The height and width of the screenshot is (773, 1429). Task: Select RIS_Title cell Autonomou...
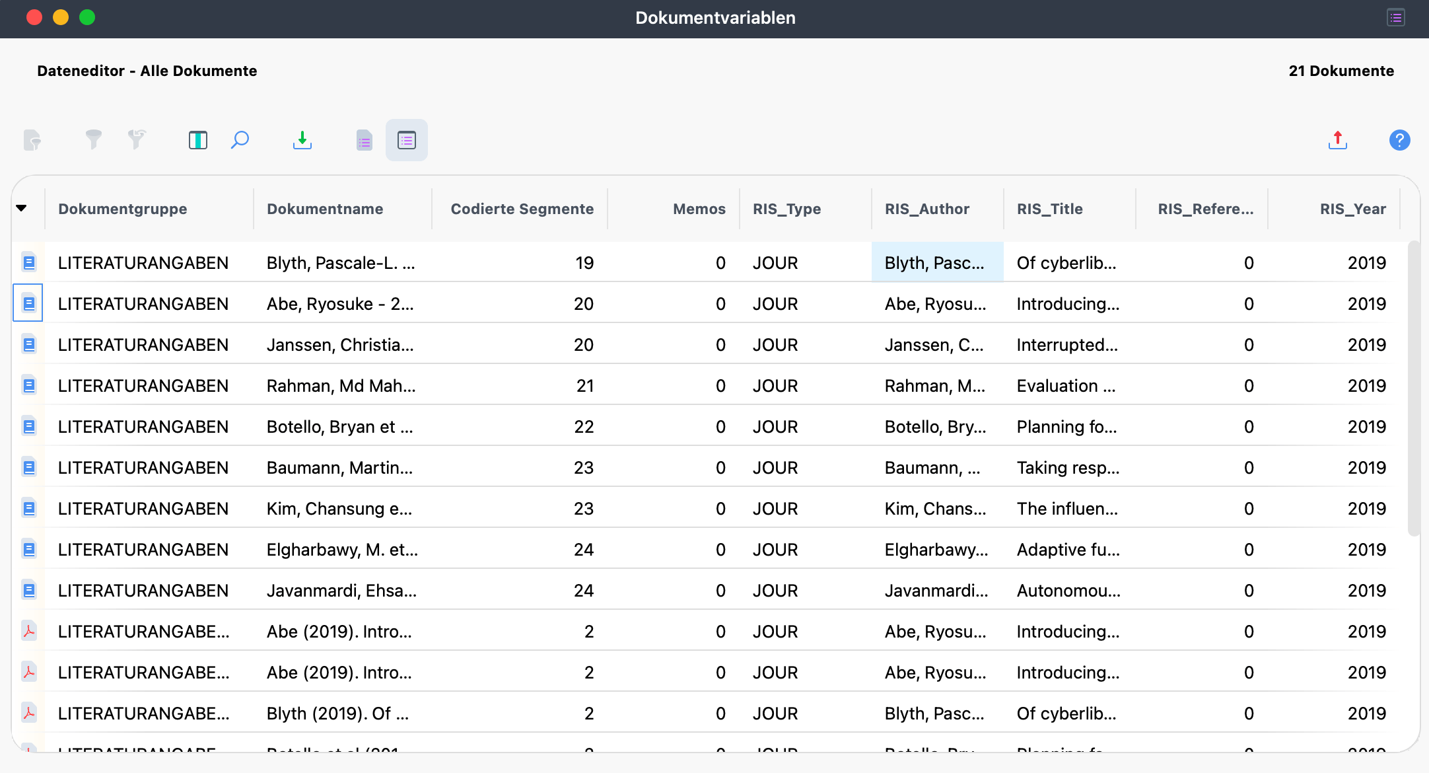[1070, 590]
